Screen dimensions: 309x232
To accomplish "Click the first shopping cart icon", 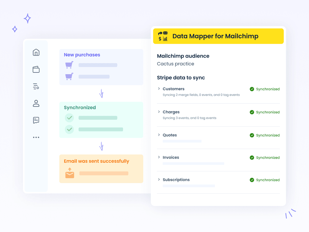I will click(x=69, y=65).
